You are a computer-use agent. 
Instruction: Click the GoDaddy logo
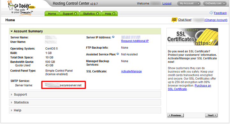pyautogui.click(x=21, y=8)
